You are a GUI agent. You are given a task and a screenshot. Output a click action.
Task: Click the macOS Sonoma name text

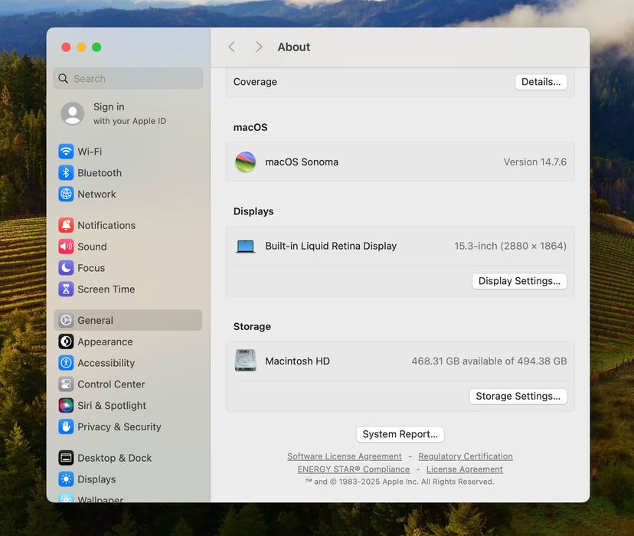tap(302, 162)
